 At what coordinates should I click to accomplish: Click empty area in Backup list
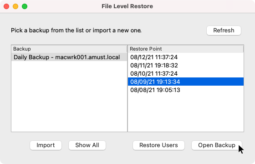click(69, 96)
